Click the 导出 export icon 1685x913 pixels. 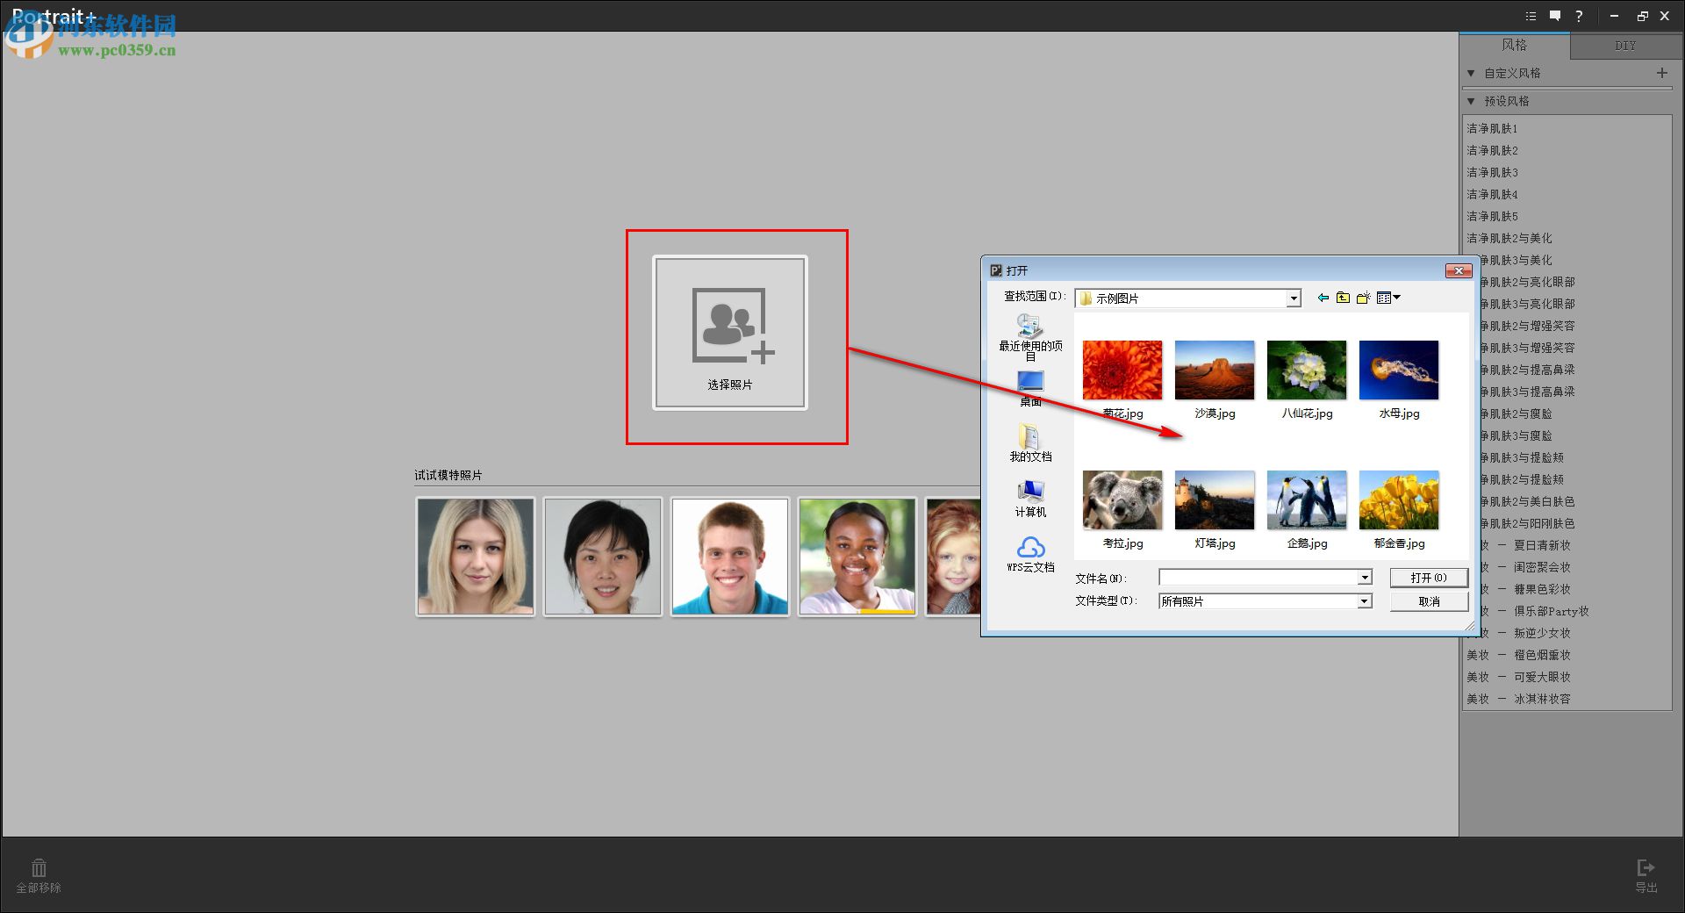click(x=1646, y=868)
